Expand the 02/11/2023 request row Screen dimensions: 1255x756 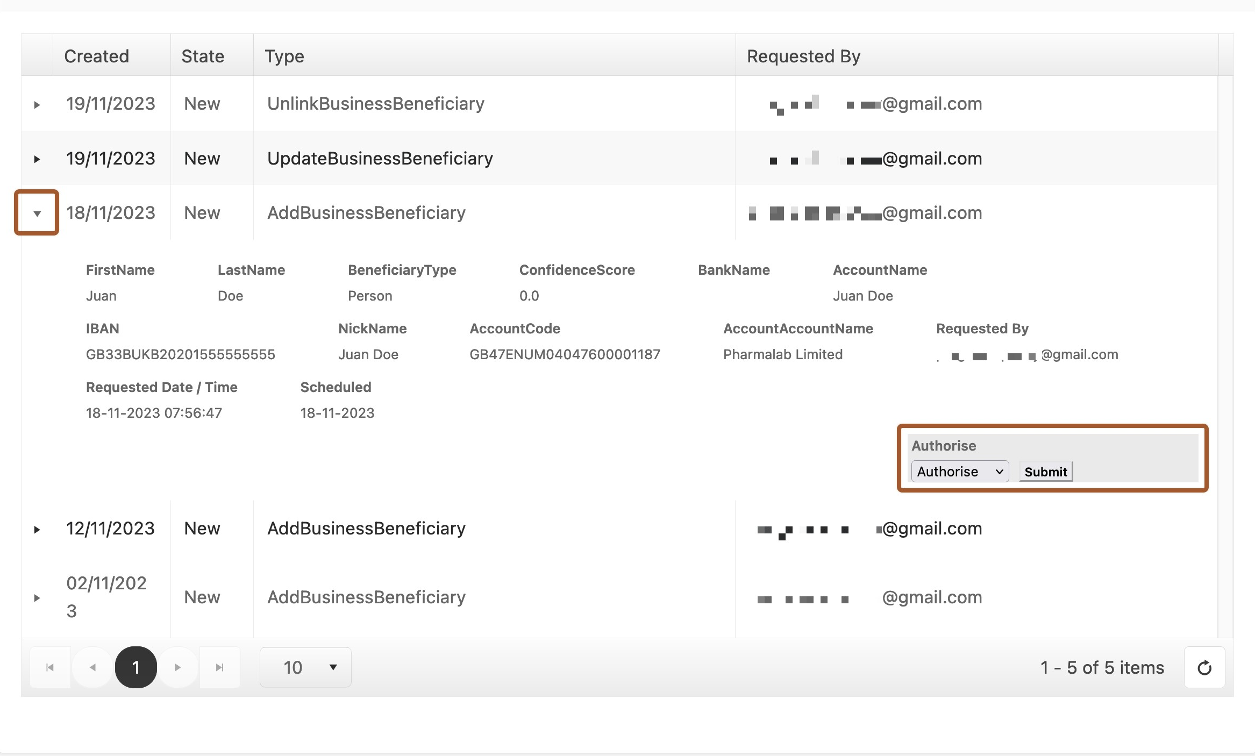tap(37, 598)
